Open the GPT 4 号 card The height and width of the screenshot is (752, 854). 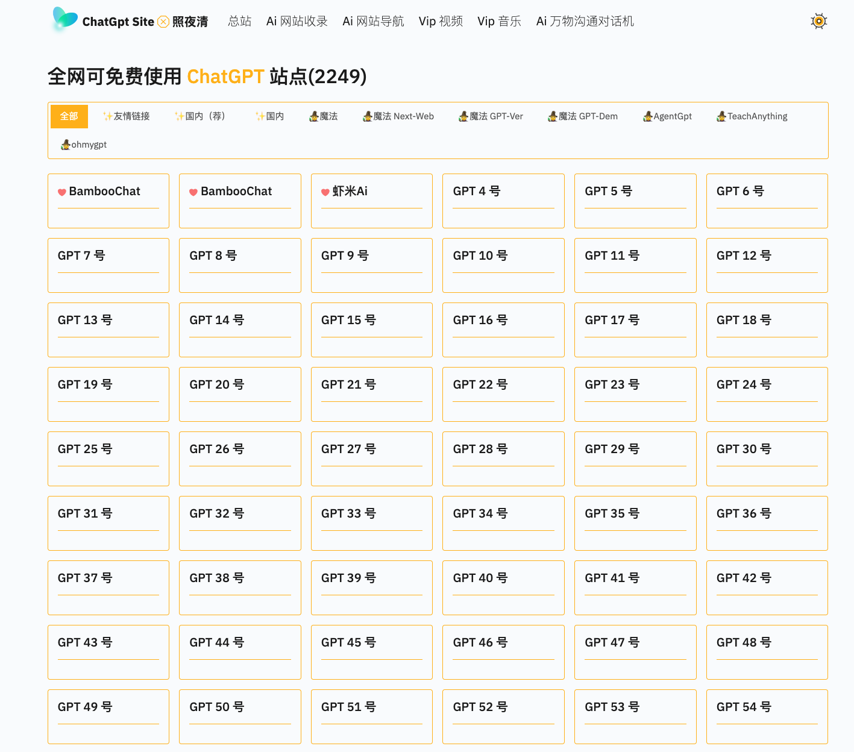pos(503,201)
